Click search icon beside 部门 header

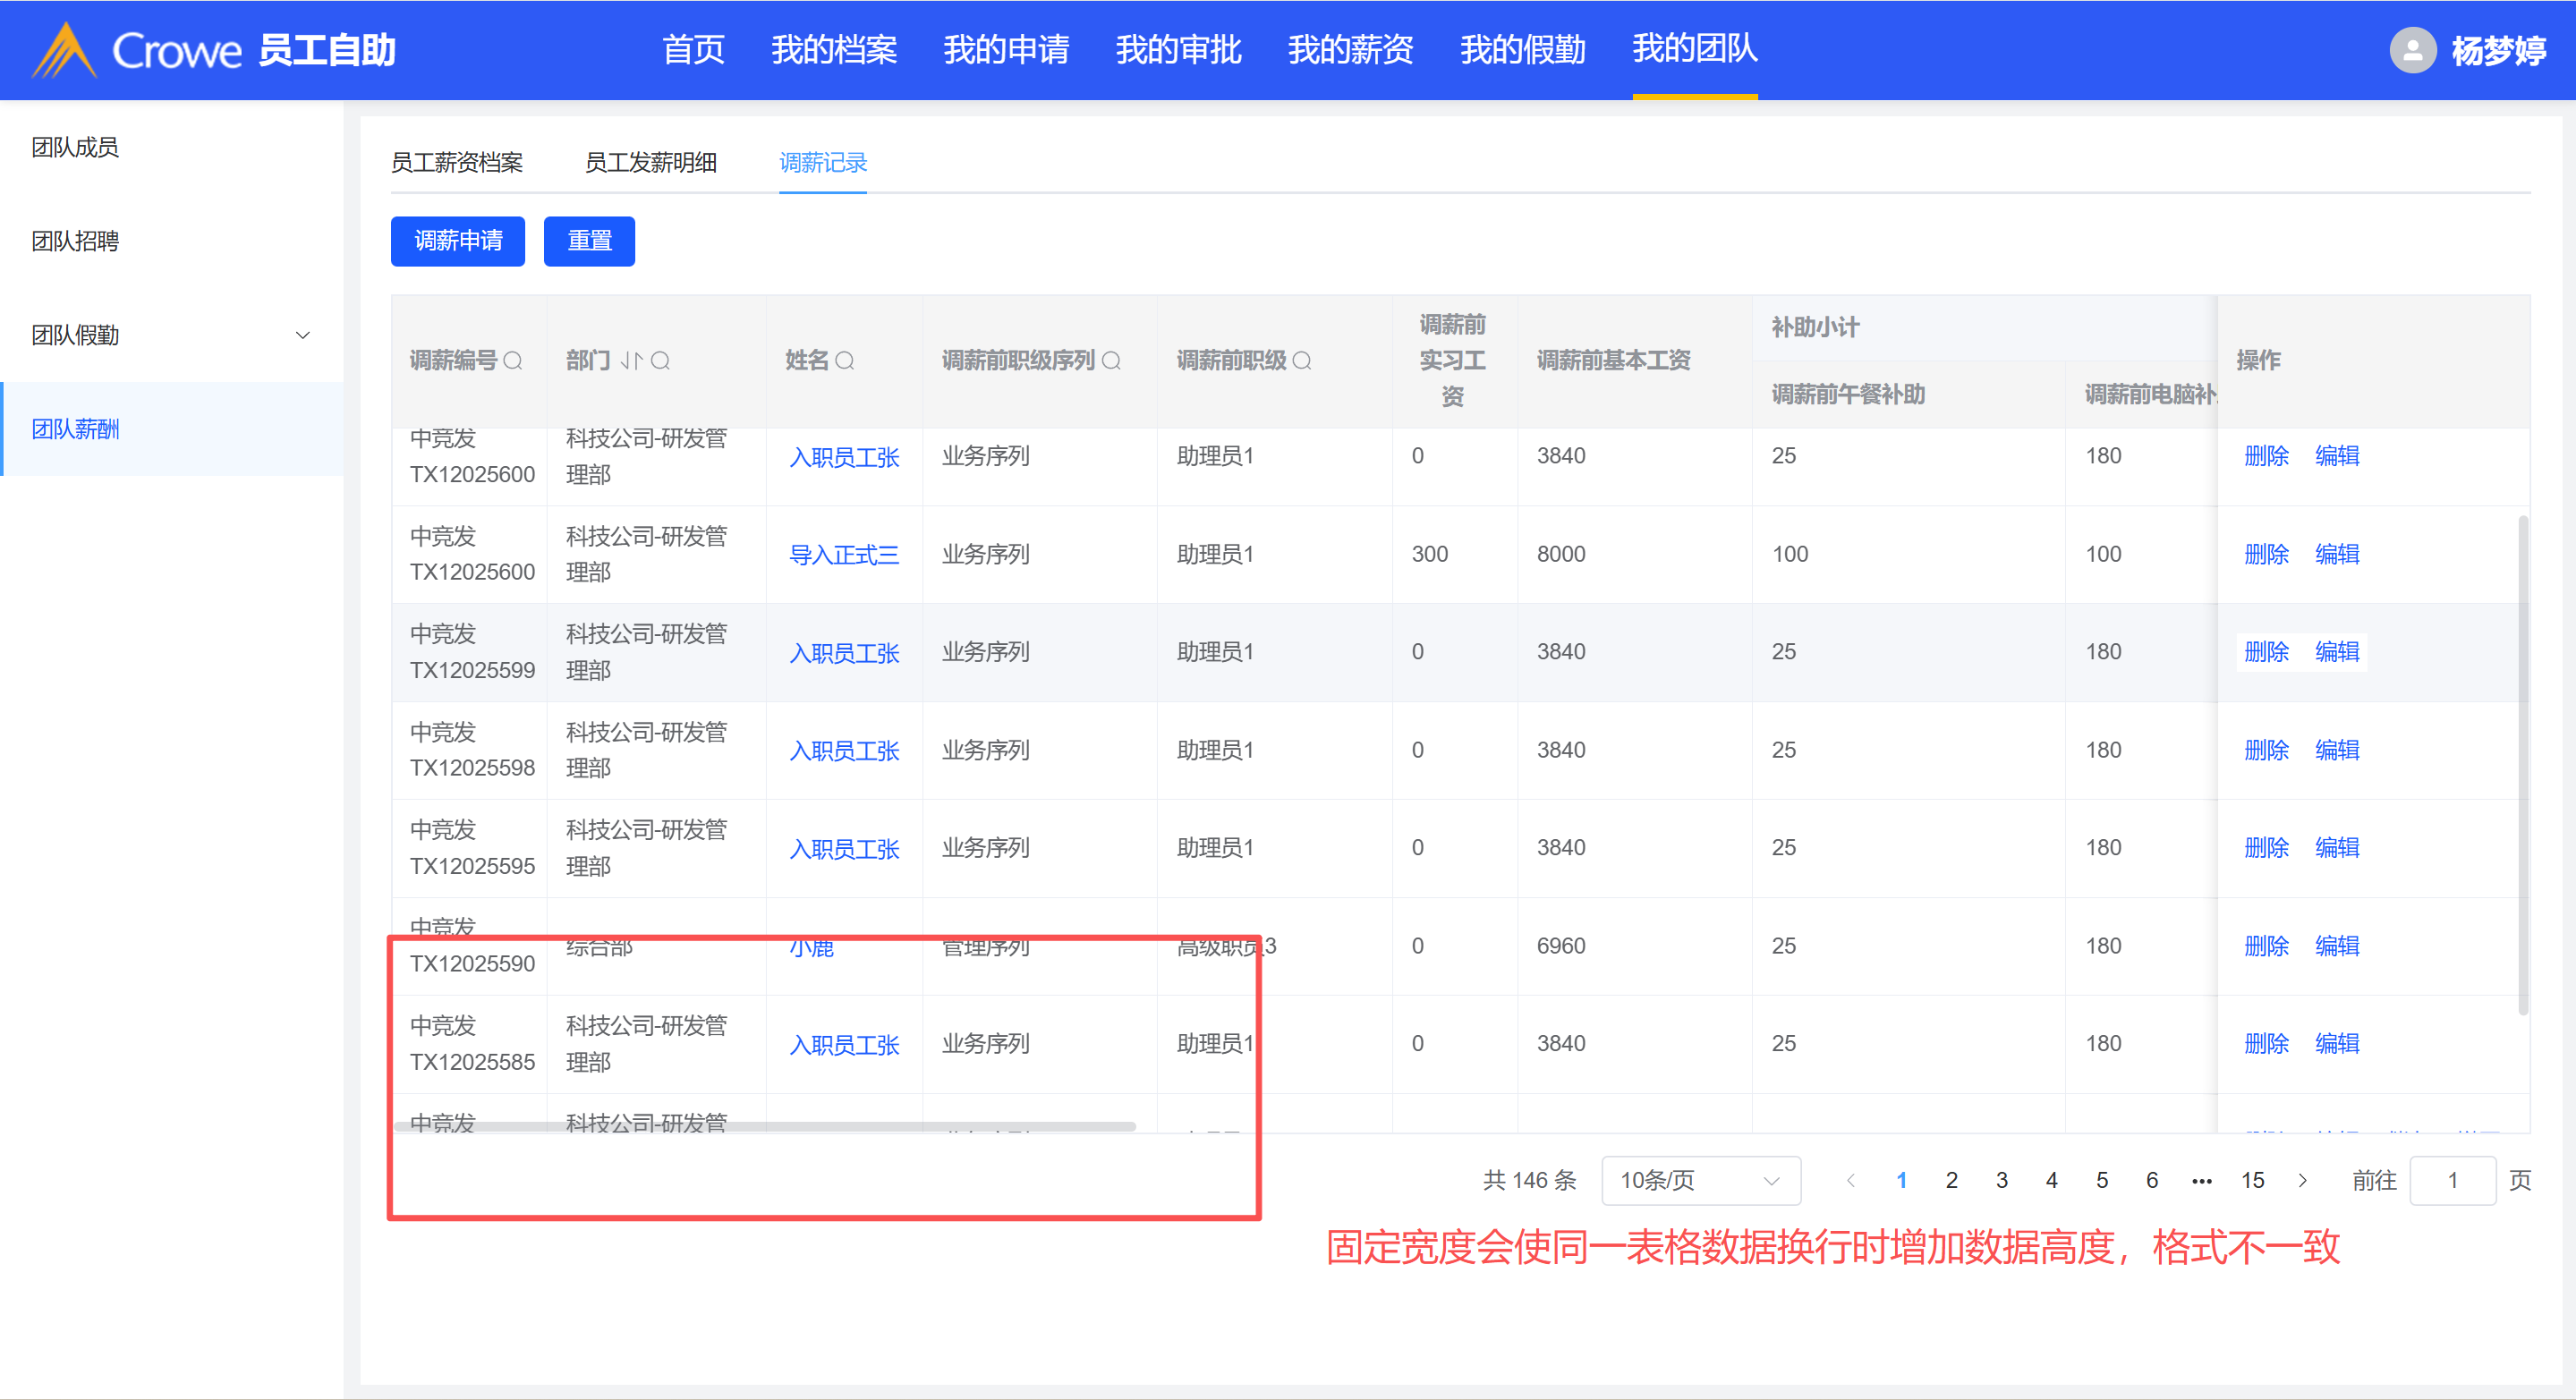[660, 361]
